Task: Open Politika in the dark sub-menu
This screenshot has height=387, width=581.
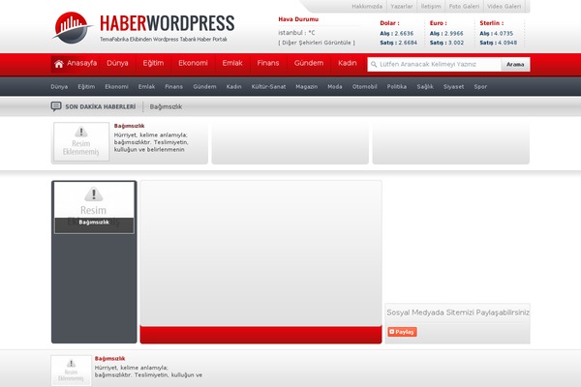Action: click(397, 87)
